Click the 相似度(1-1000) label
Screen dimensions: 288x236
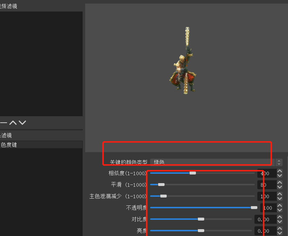tap(127, 173)
